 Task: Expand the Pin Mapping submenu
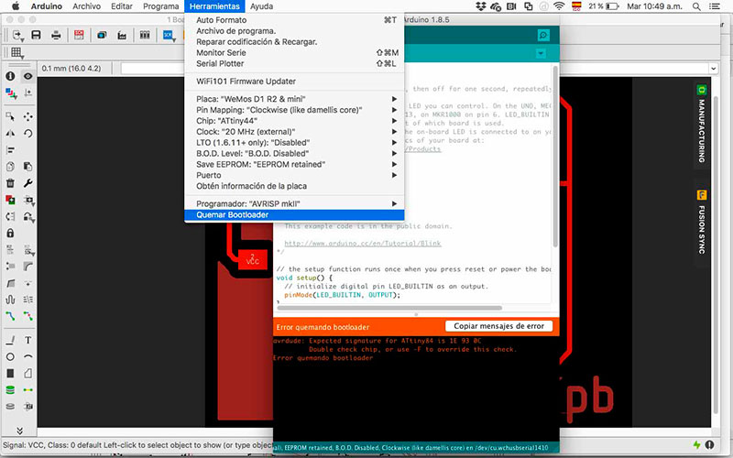coord(294,110)
